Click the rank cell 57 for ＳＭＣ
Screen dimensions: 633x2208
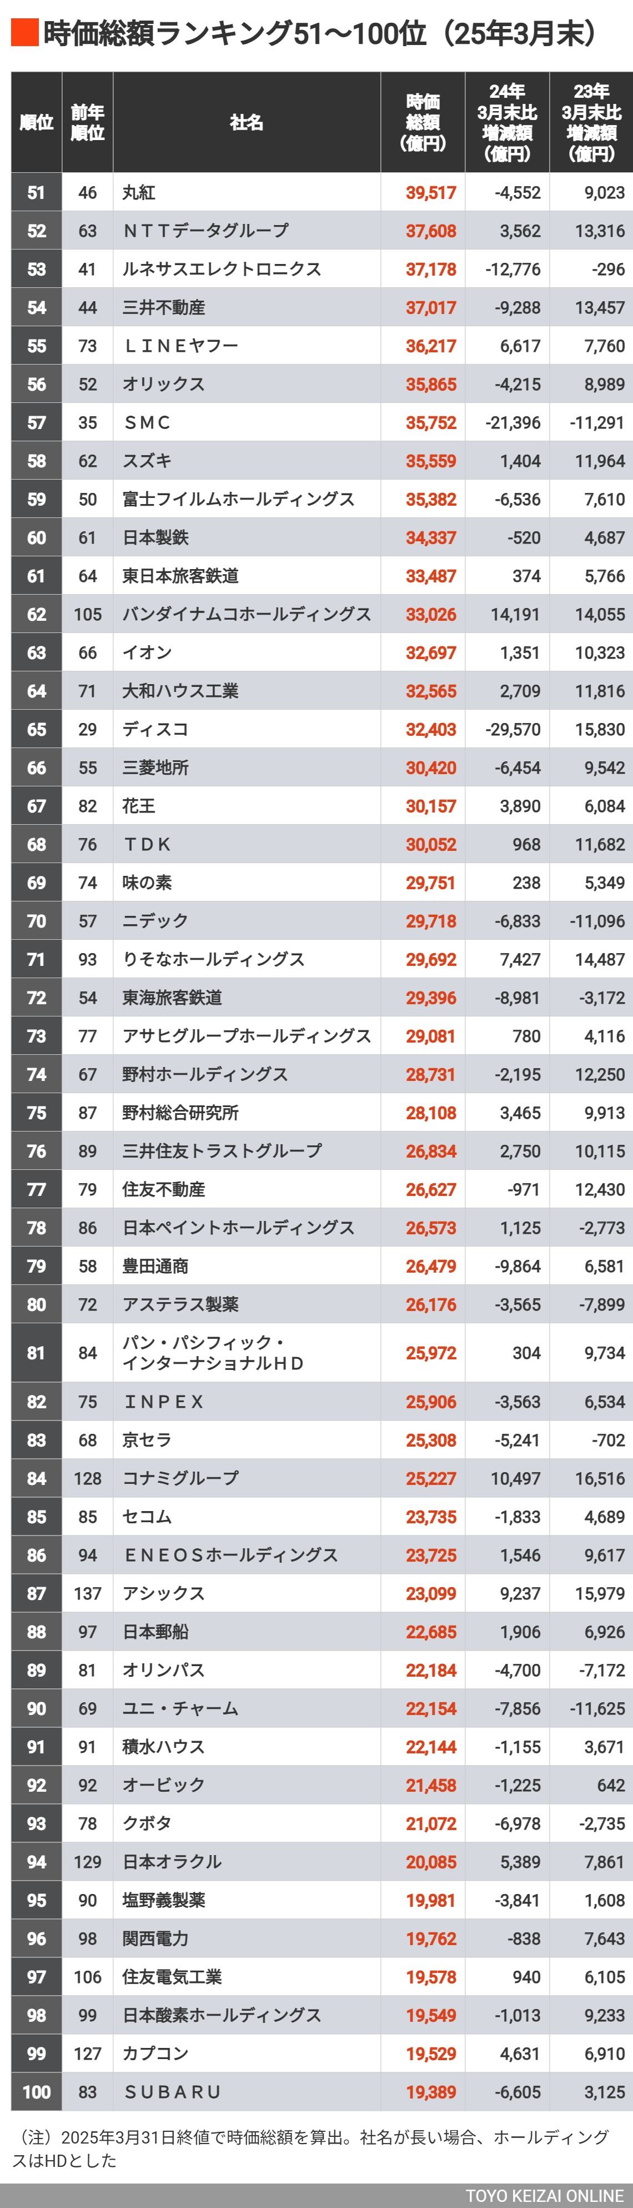(36, 422)
